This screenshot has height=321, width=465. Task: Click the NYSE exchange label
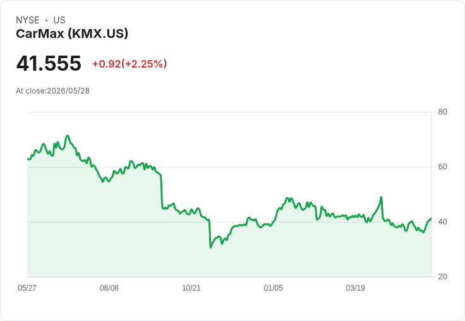tap(28, 20)
